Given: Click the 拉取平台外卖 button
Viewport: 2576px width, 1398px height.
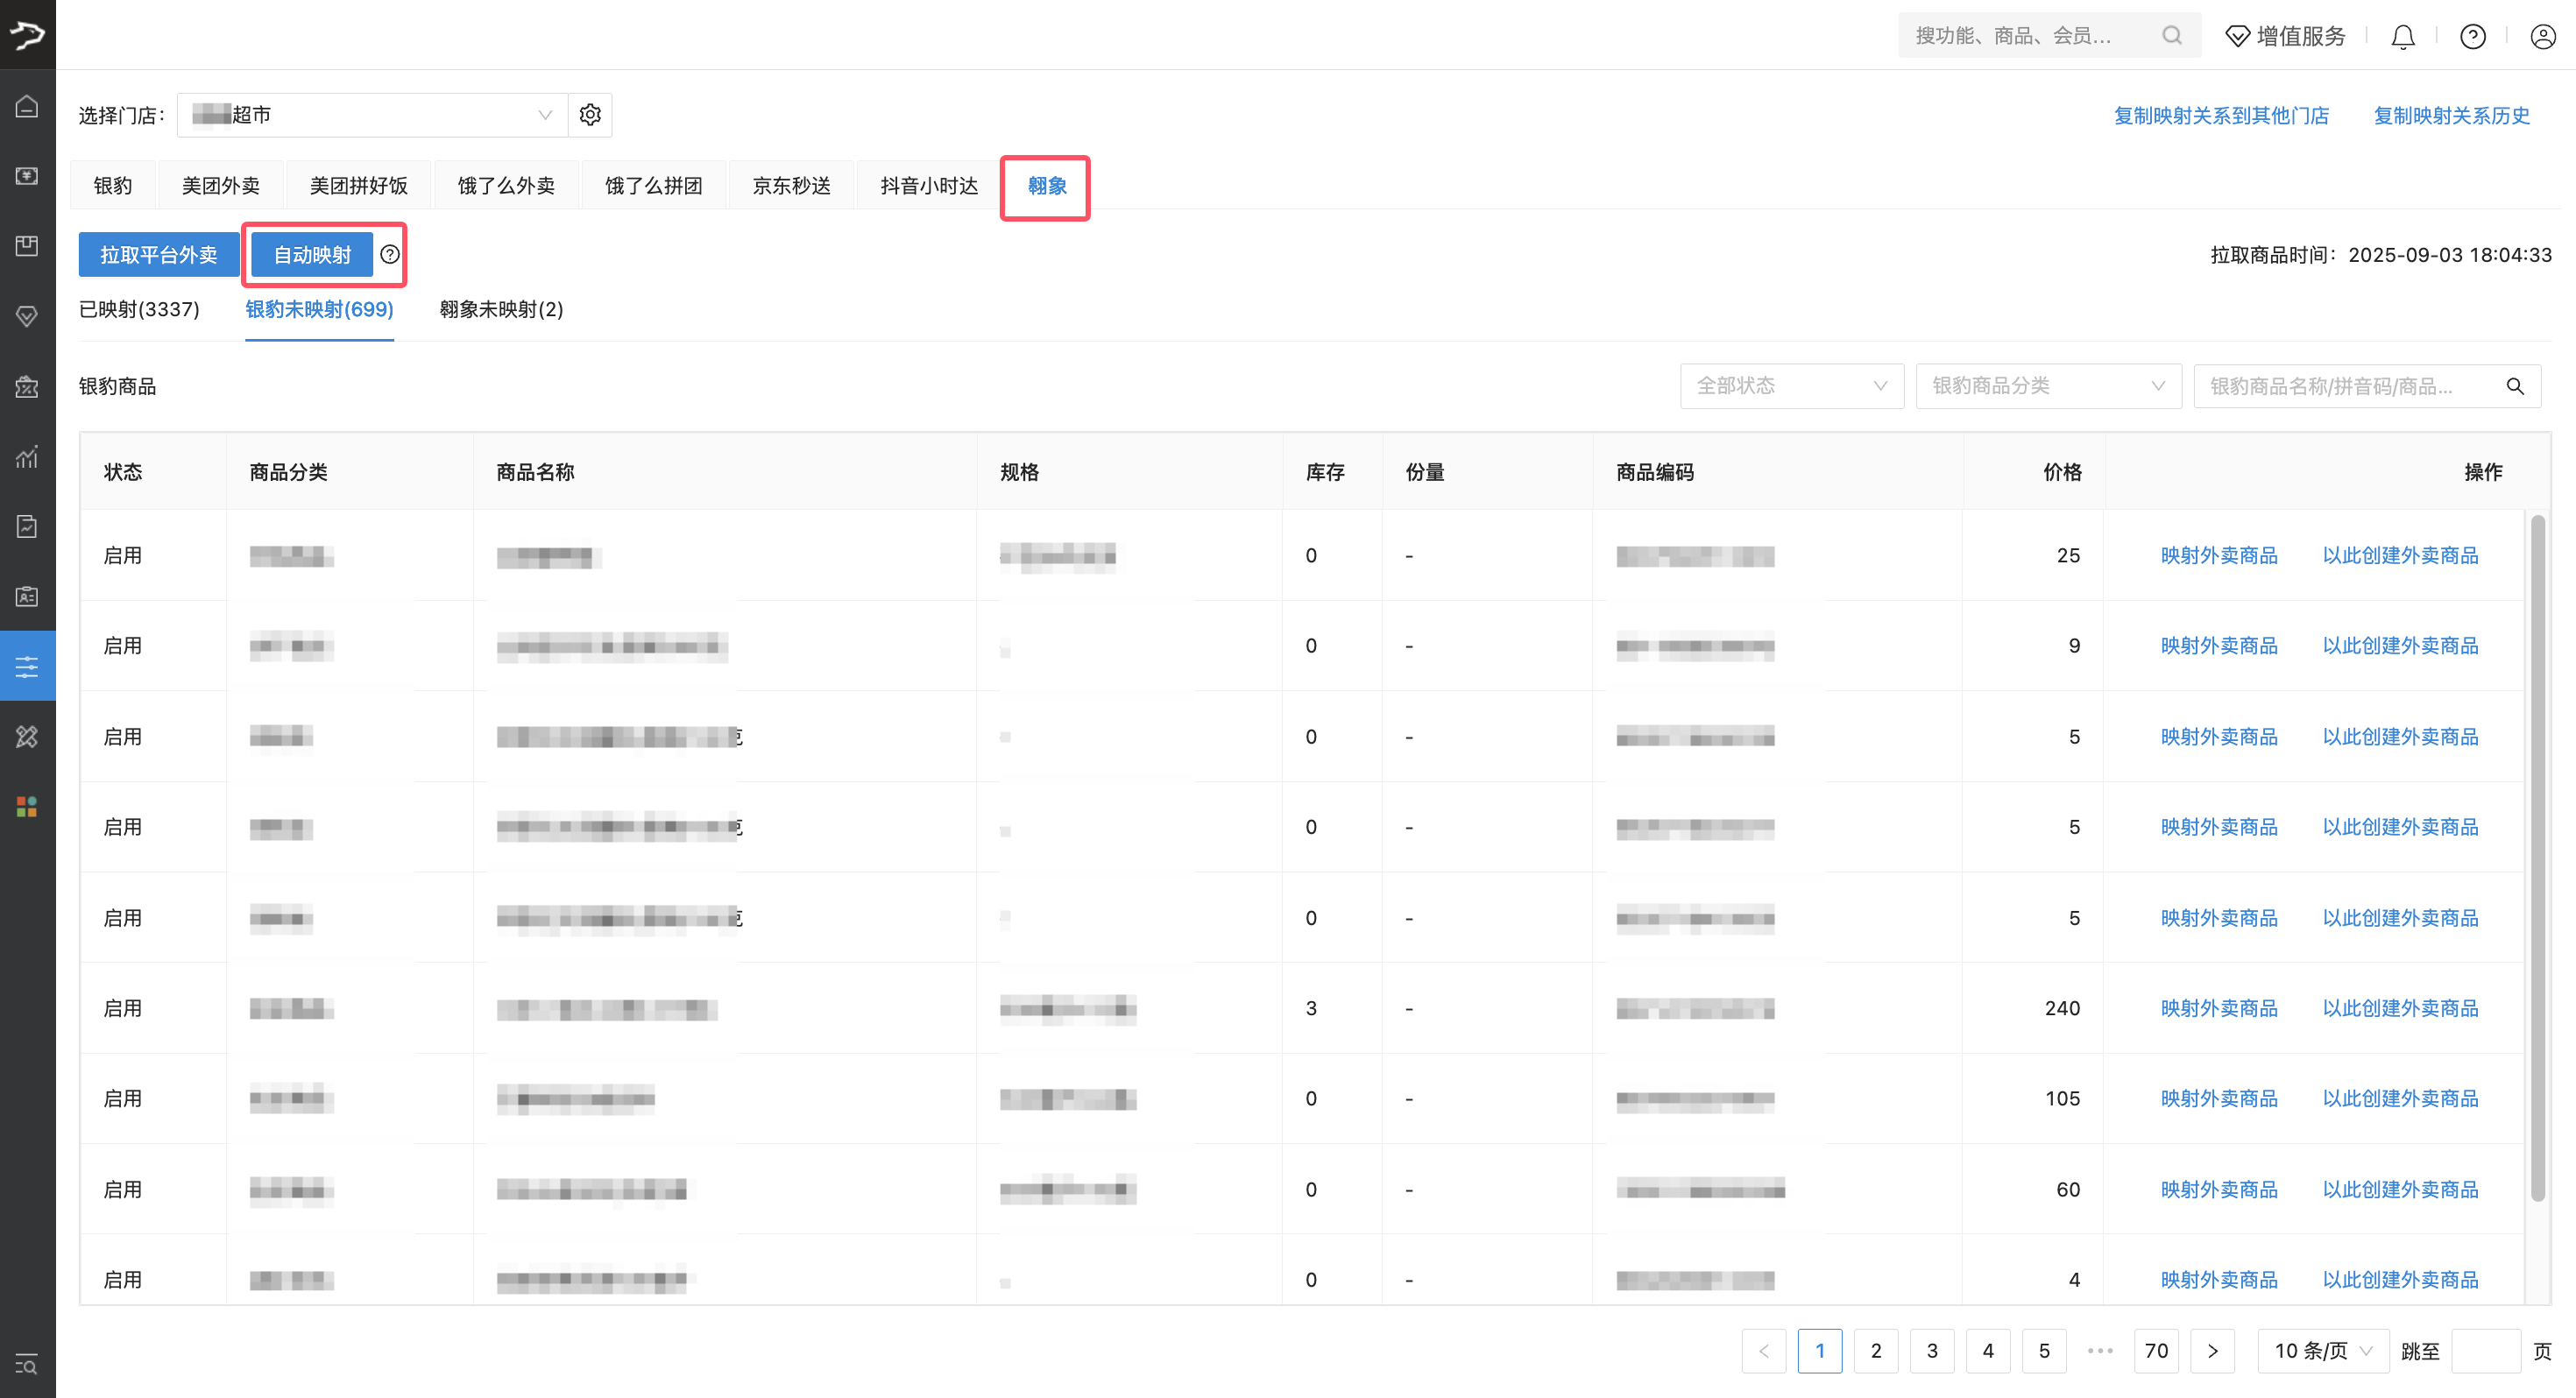Looking at the screenshot, I should pos(158,255).
